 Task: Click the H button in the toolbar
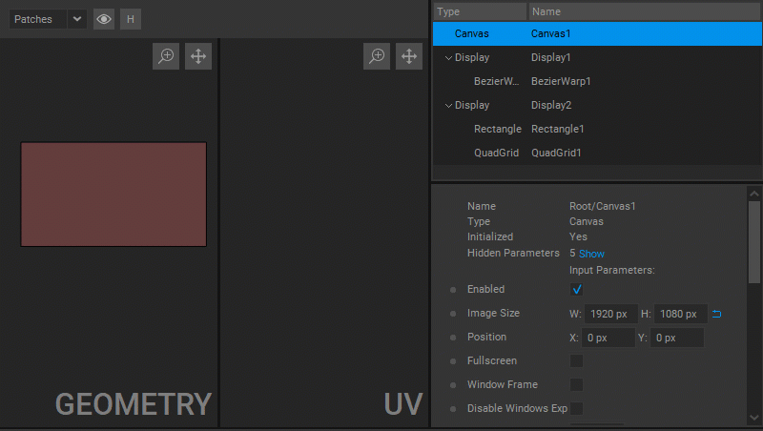[131, 19]
